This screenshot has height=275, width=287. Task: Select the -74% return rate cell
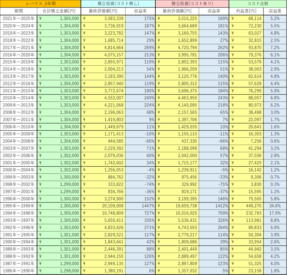coord(140,184)
